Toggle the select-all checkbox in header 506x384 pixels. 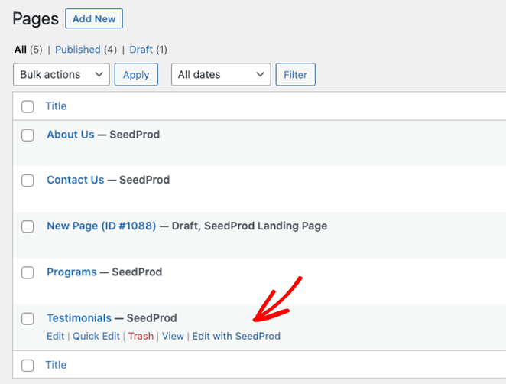(28, 107)
